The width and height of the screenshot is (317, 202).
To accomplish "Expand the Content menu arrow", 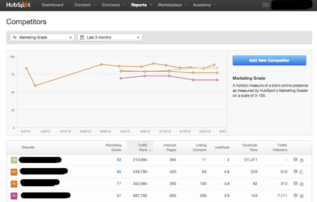I will [95, 5].
